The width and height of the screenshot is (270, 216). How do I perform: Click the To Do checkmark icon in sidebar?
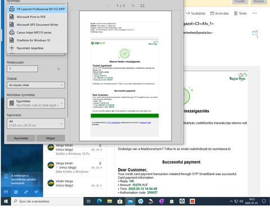[36, 192]
